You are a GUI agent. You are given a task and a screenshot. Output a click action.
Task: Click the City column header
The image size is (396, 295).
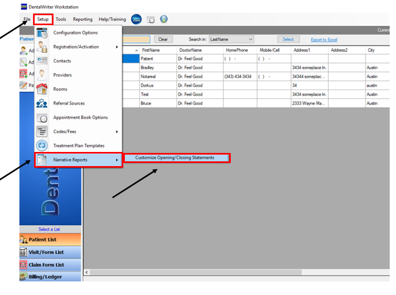[371, 50]
